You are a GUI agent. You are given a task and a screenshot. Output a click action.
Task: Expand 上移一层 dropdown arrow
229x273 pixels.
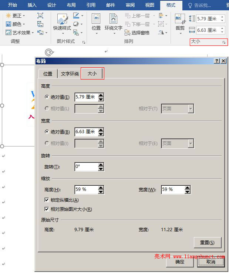154,16
